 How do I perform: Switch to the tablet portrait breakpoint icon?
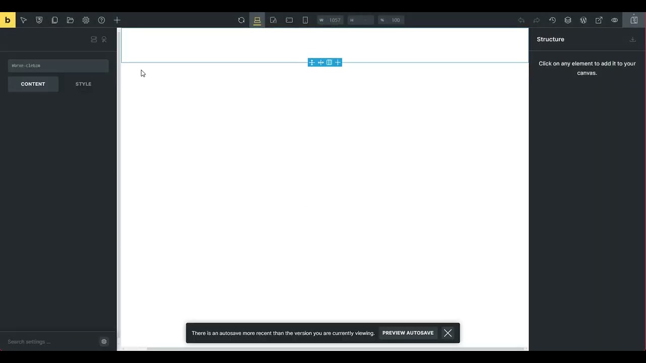point(273,20)
